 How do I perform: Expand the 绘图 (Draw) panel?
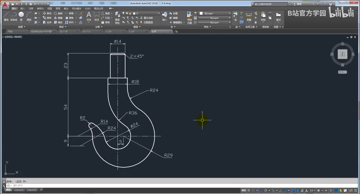click(21, 27)
